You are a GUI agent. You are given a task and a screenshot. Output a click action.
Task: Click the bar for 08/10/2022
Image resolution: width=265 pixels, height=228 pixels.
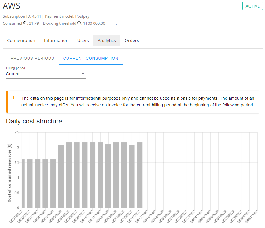click(93, 175)
